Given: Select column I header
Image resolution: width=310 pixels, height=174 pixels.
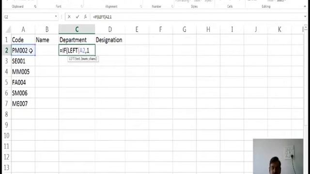Looking at the screenshot, I should point(232,29).
